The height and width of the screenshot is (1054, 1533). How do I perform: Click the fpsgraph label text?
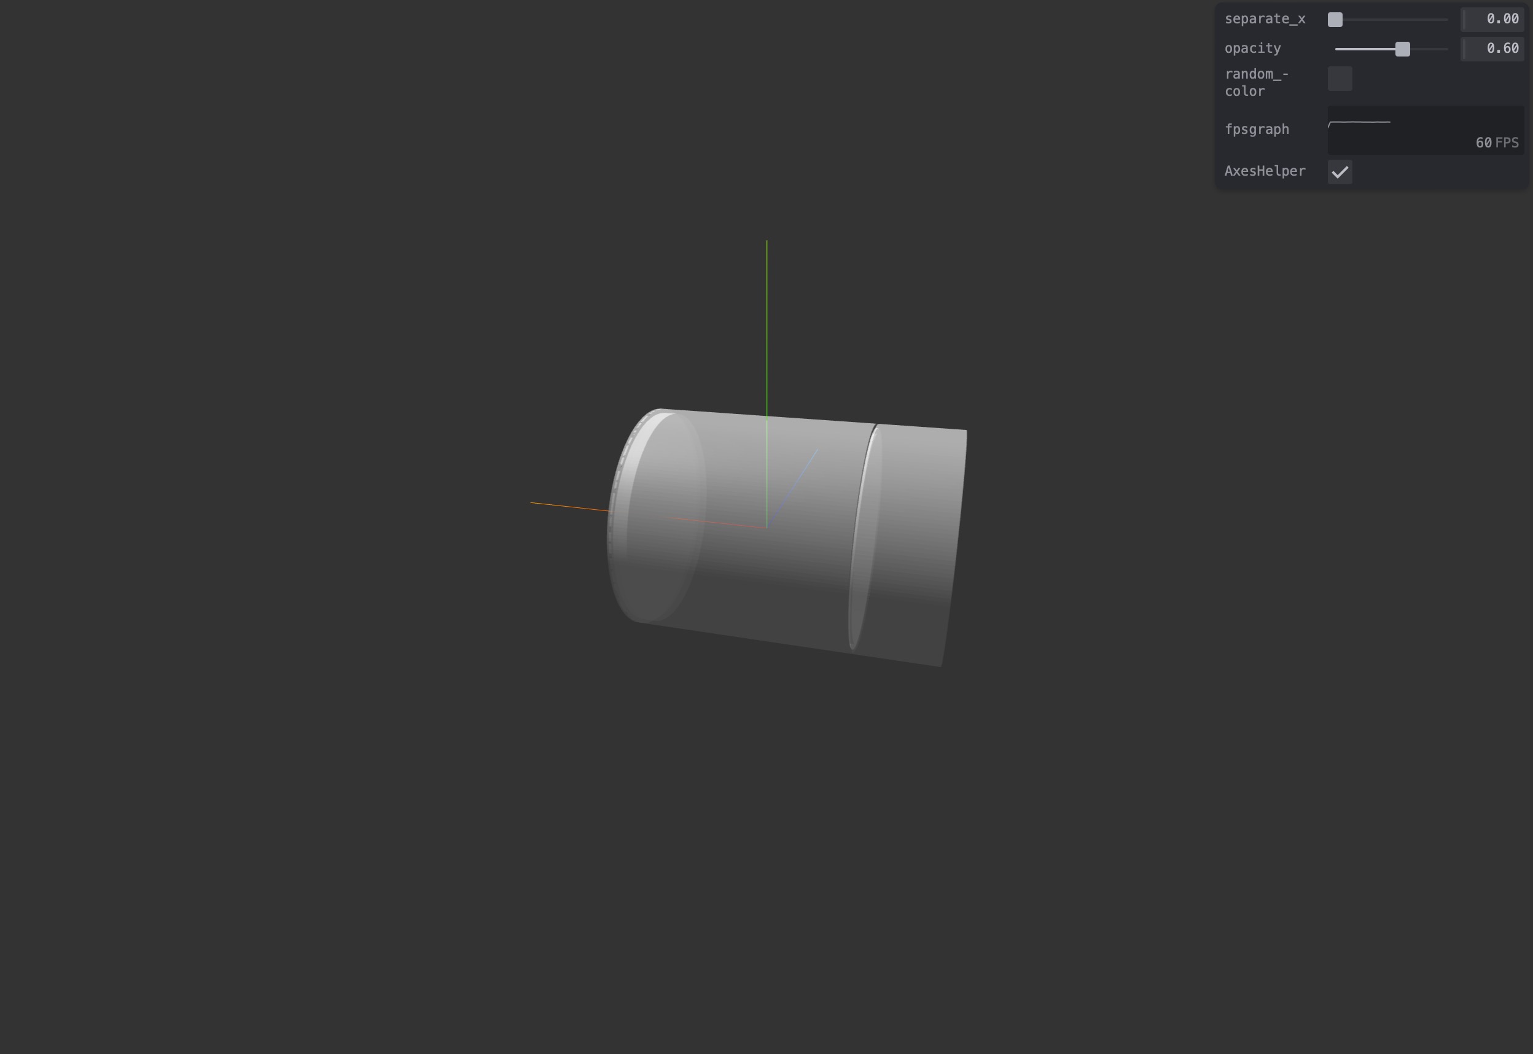click(1257, 130)
